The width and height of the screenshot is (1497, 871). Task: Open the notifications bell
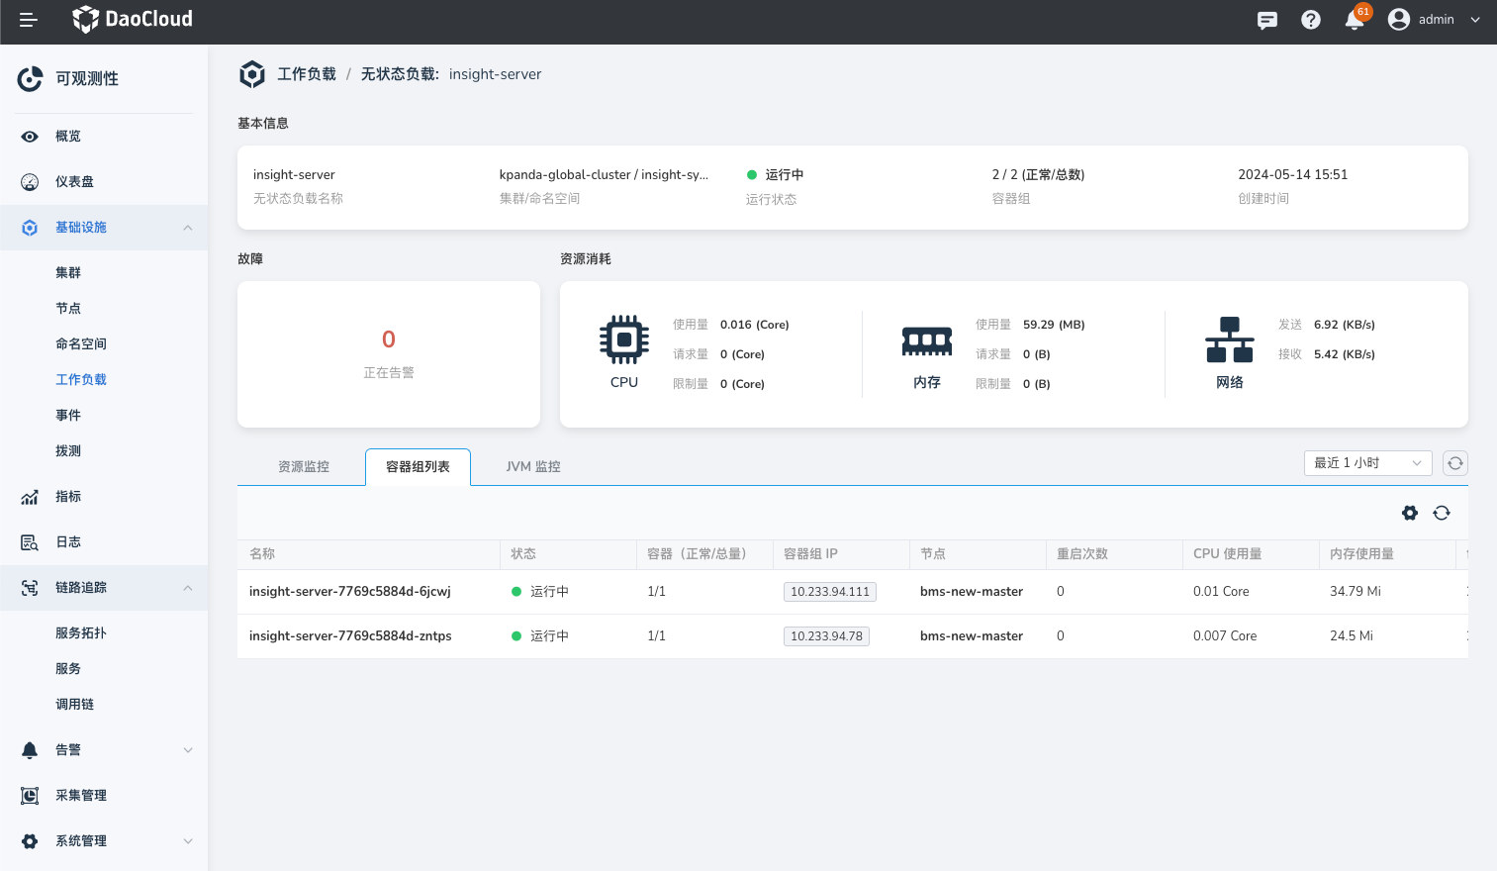tap(1355, 20)
